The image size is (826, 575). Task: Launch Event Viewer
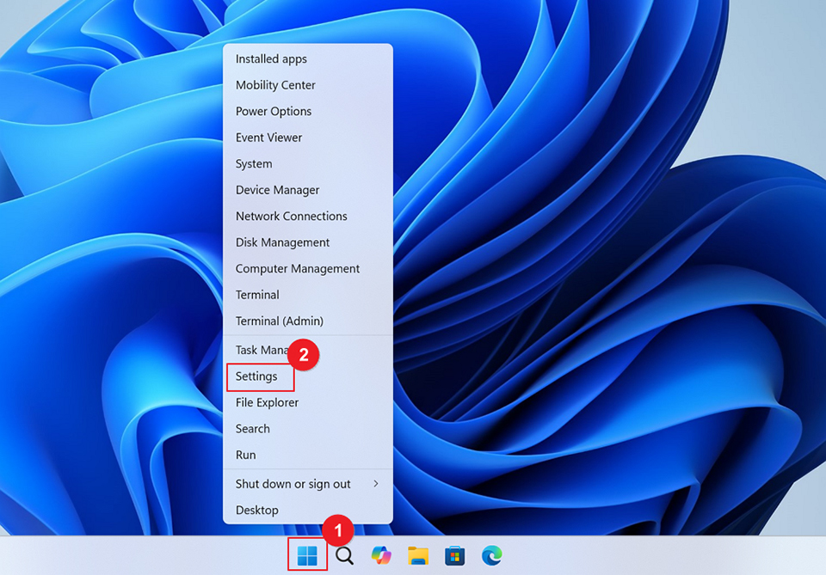[268, 137]
